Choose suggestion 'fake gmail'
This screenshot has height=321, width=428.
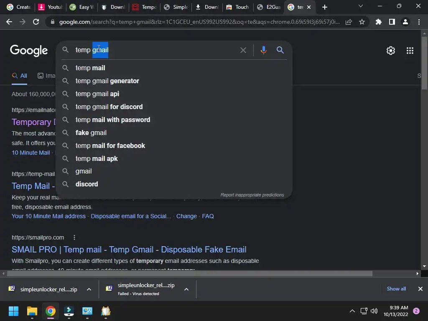[x=174, y=132]
